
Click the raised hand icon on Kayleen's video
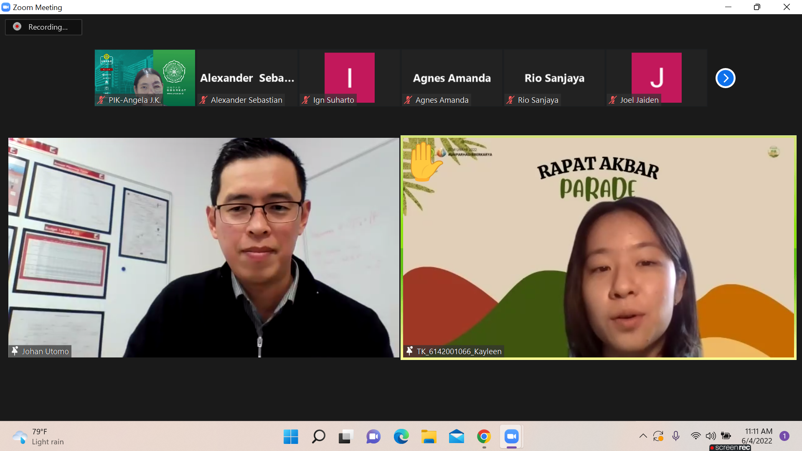tap(424, 162)
